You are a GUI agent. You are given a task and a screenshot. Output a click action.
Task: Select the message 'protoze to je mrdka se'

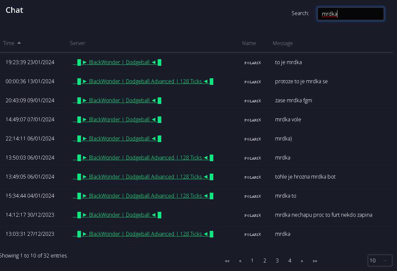click(302, 81)
